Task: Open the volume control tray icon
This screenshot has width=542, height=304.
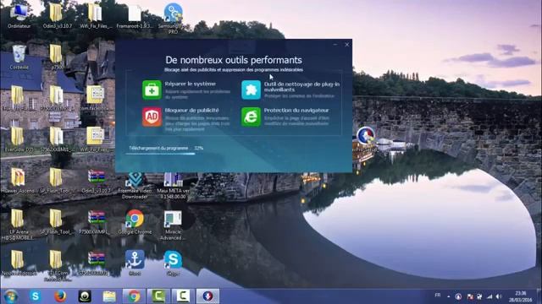Action: coord(499,296)
